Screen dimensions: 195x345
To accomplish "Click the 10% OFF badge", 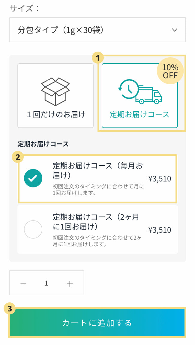I will point(170,71).
